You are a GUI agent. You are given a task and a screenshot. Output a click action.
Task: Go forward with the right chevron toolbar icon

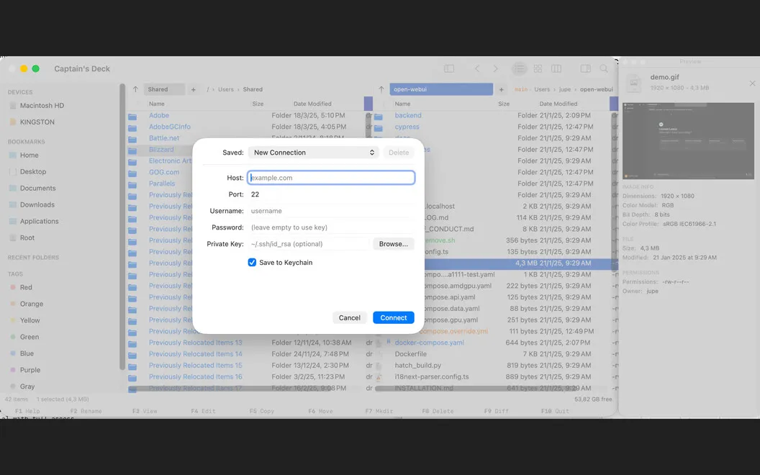(x=495, y=69)
